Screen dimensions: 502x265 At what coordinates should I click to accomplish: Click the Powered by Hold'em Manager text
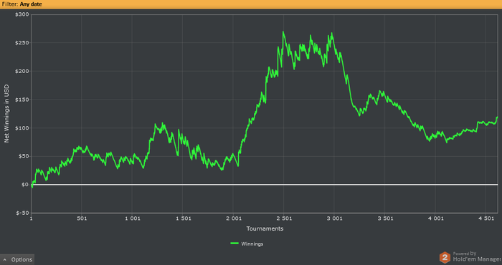(477, 256)
